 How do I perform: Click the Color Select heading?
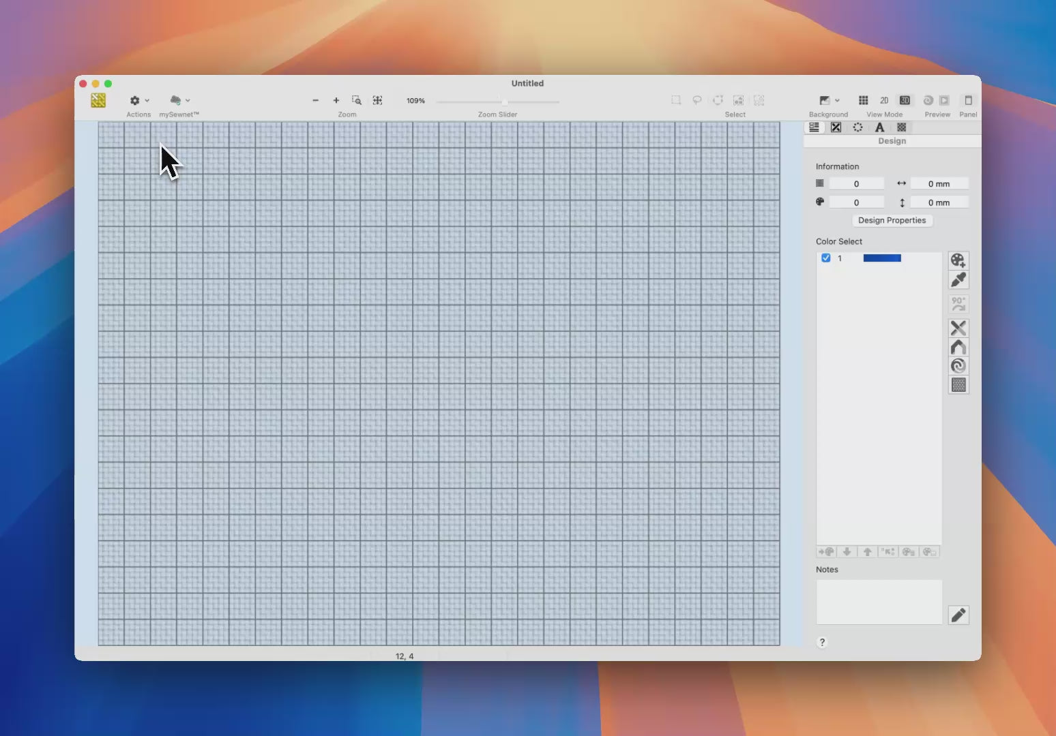point(839,241)
